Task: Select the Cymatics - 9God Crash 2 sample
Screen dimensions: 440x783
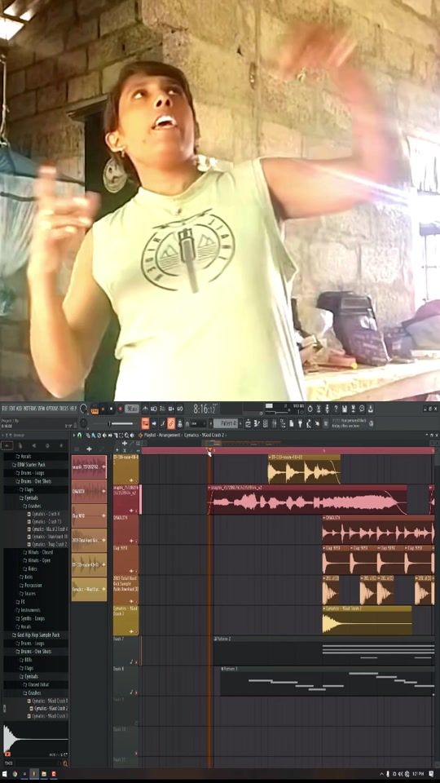Action: (47, 709)
